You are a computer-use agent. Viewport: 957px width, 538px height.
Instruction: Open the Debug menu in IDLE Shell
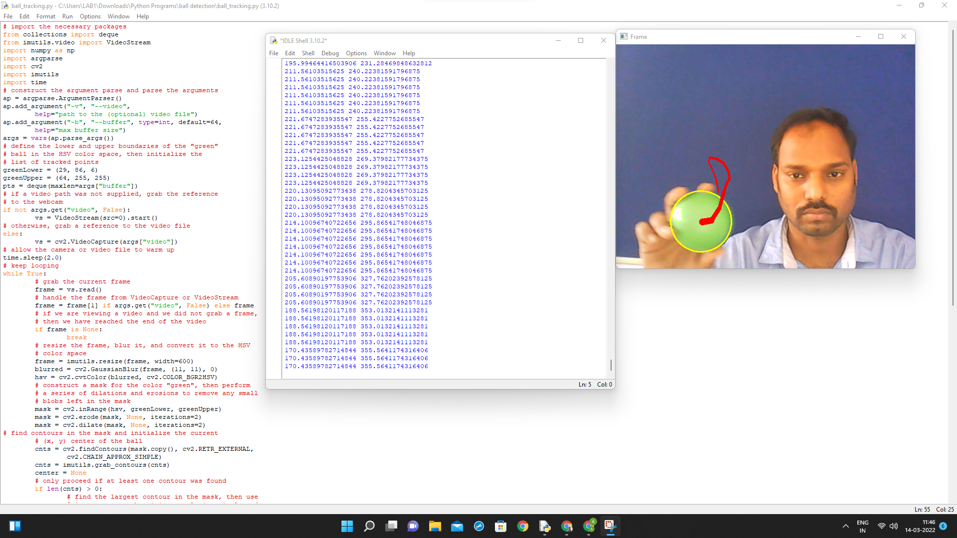(x=330, y=53)
